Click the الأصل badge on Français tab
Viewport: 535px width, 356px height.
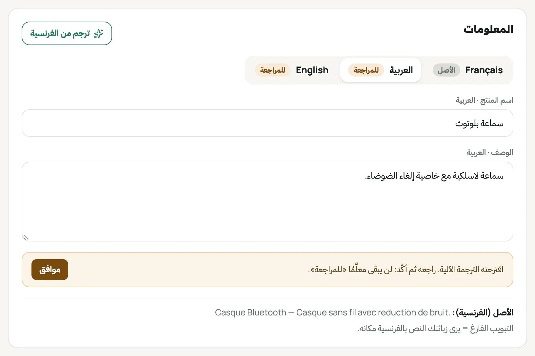(446, 70)
